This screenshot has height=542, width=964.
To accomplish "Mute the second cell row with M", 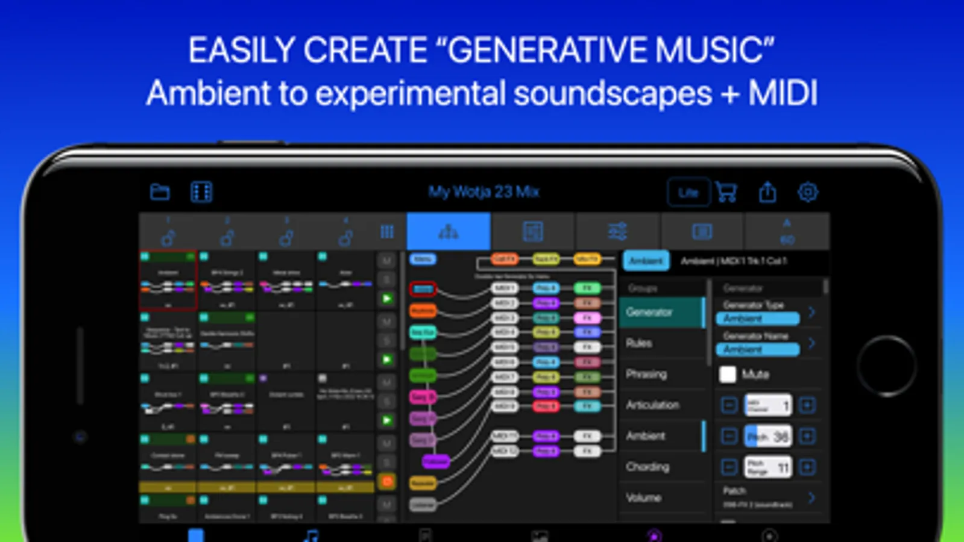I will [x=387, y=322].
